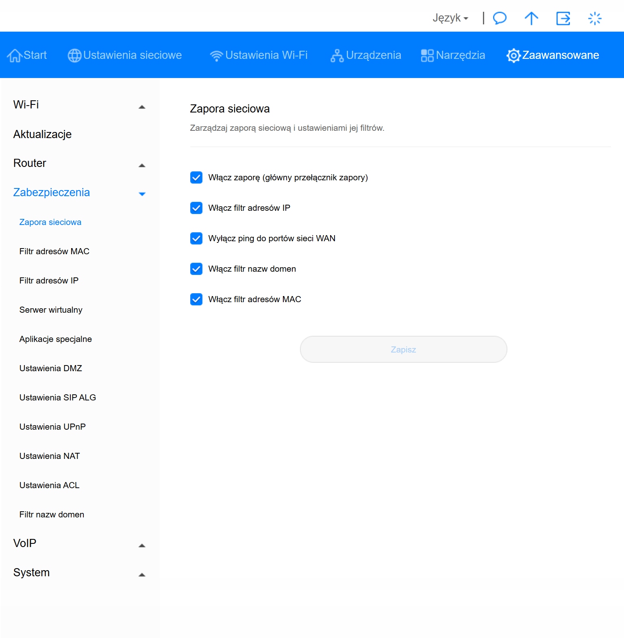624x638 pixels.
Task: Click the house icon next to Start
Action: click(x=14, y=55)
